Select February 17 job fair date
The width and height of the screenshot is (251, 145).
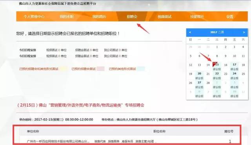[235, 66]
